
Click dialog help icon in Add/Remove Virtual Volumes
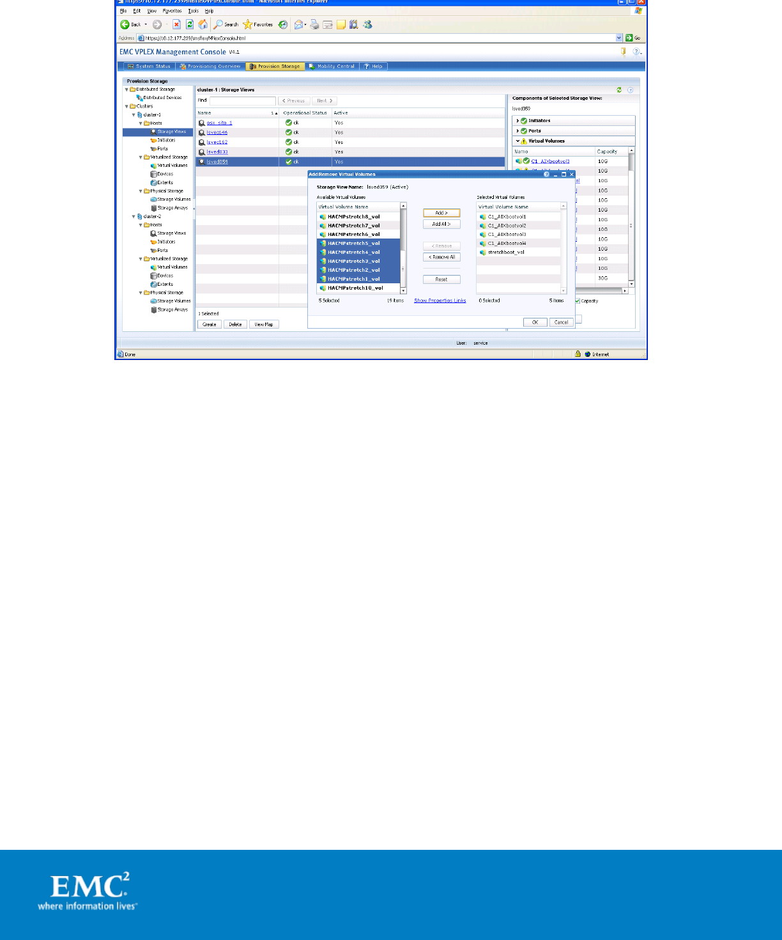(547, 174)
